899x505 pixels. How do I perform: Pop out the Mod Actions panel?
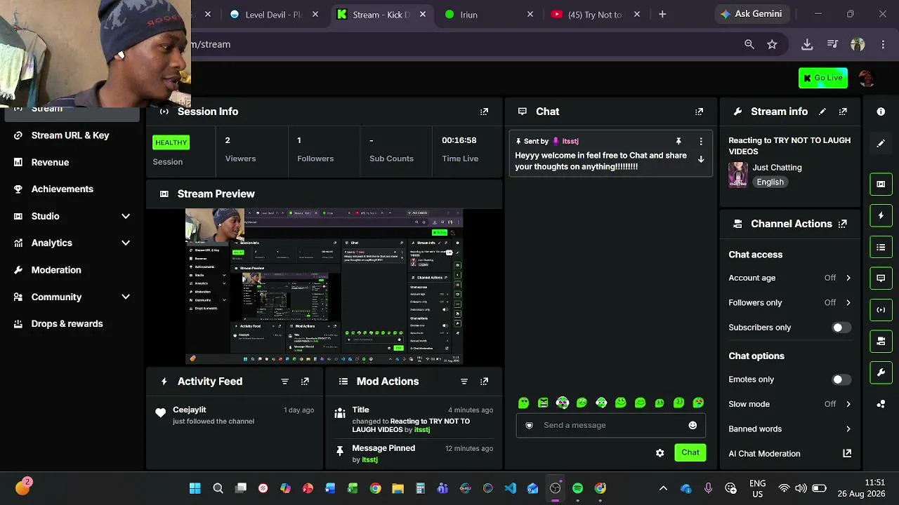point(484,382)
